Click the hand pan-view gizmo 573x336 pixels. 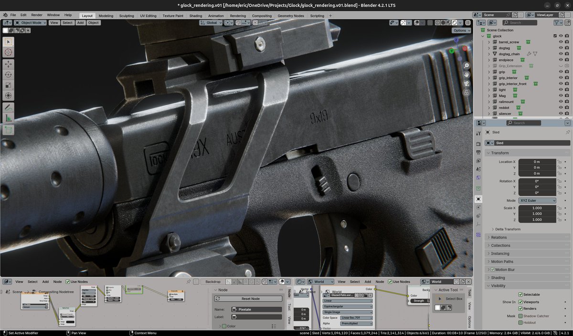click(466, 75)
